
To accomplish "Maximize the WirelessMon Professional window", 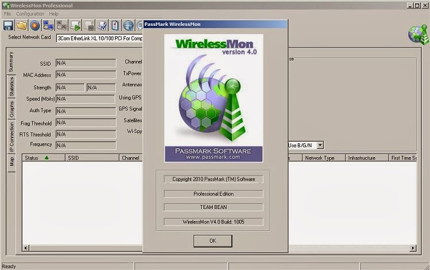I will (x=417, y=6).
